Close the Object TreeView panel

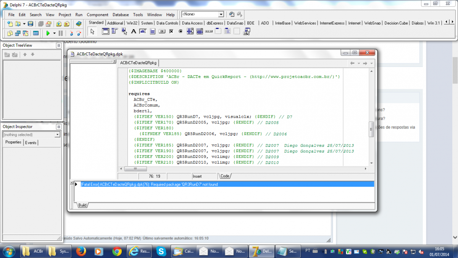pos(58,45)
